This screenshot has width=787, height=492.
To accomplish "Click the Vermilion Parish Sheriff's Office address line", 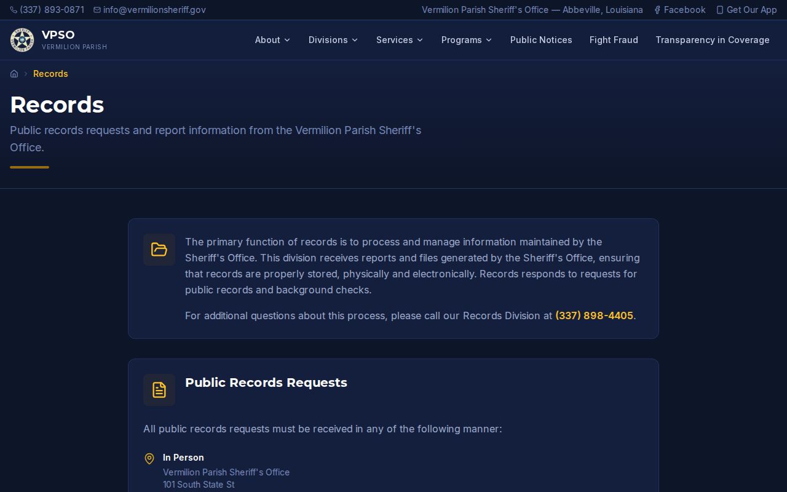I will click(x=226, y=472).
